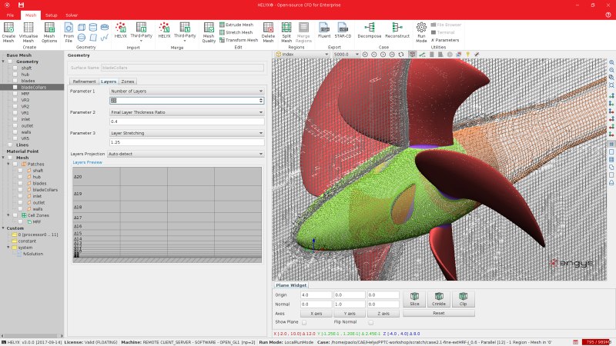
Task: Select the Mesh Quality tool
Action: click(x=209, y=28)
